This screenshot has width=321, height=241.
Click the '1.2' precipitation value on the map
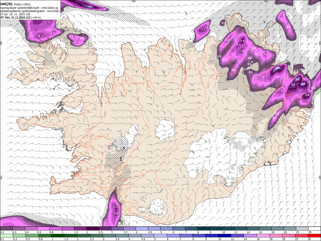(x=262, y=77)
